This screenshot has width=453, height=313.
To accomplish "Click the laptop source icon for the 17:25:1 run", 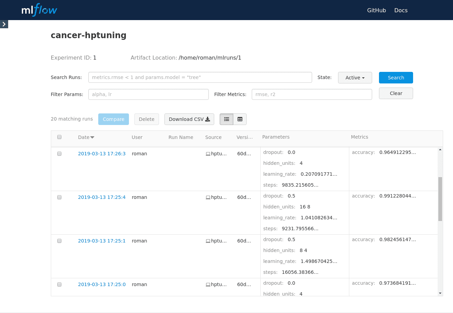I will [208, 241].
